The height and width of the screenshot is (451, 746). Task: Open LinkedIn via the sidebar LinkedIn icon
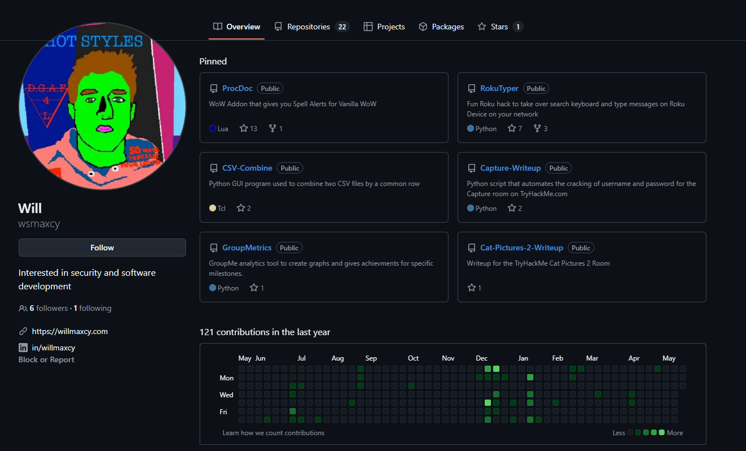(x=22, y=348)
